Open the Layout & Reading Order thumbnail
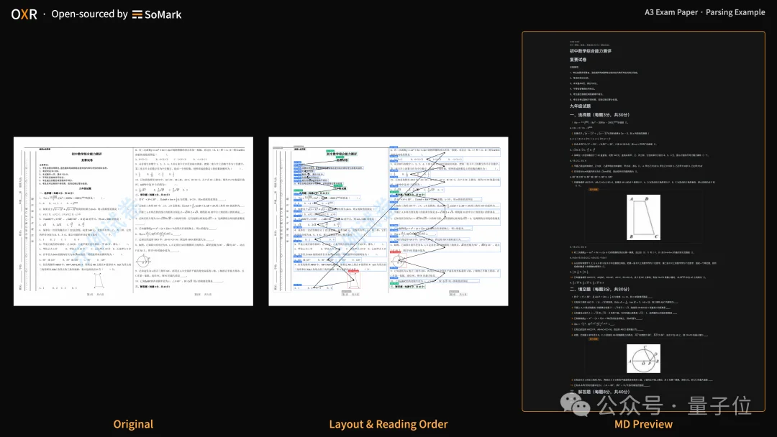The width and height of the screenshot is (777, 437). [388, 221]
